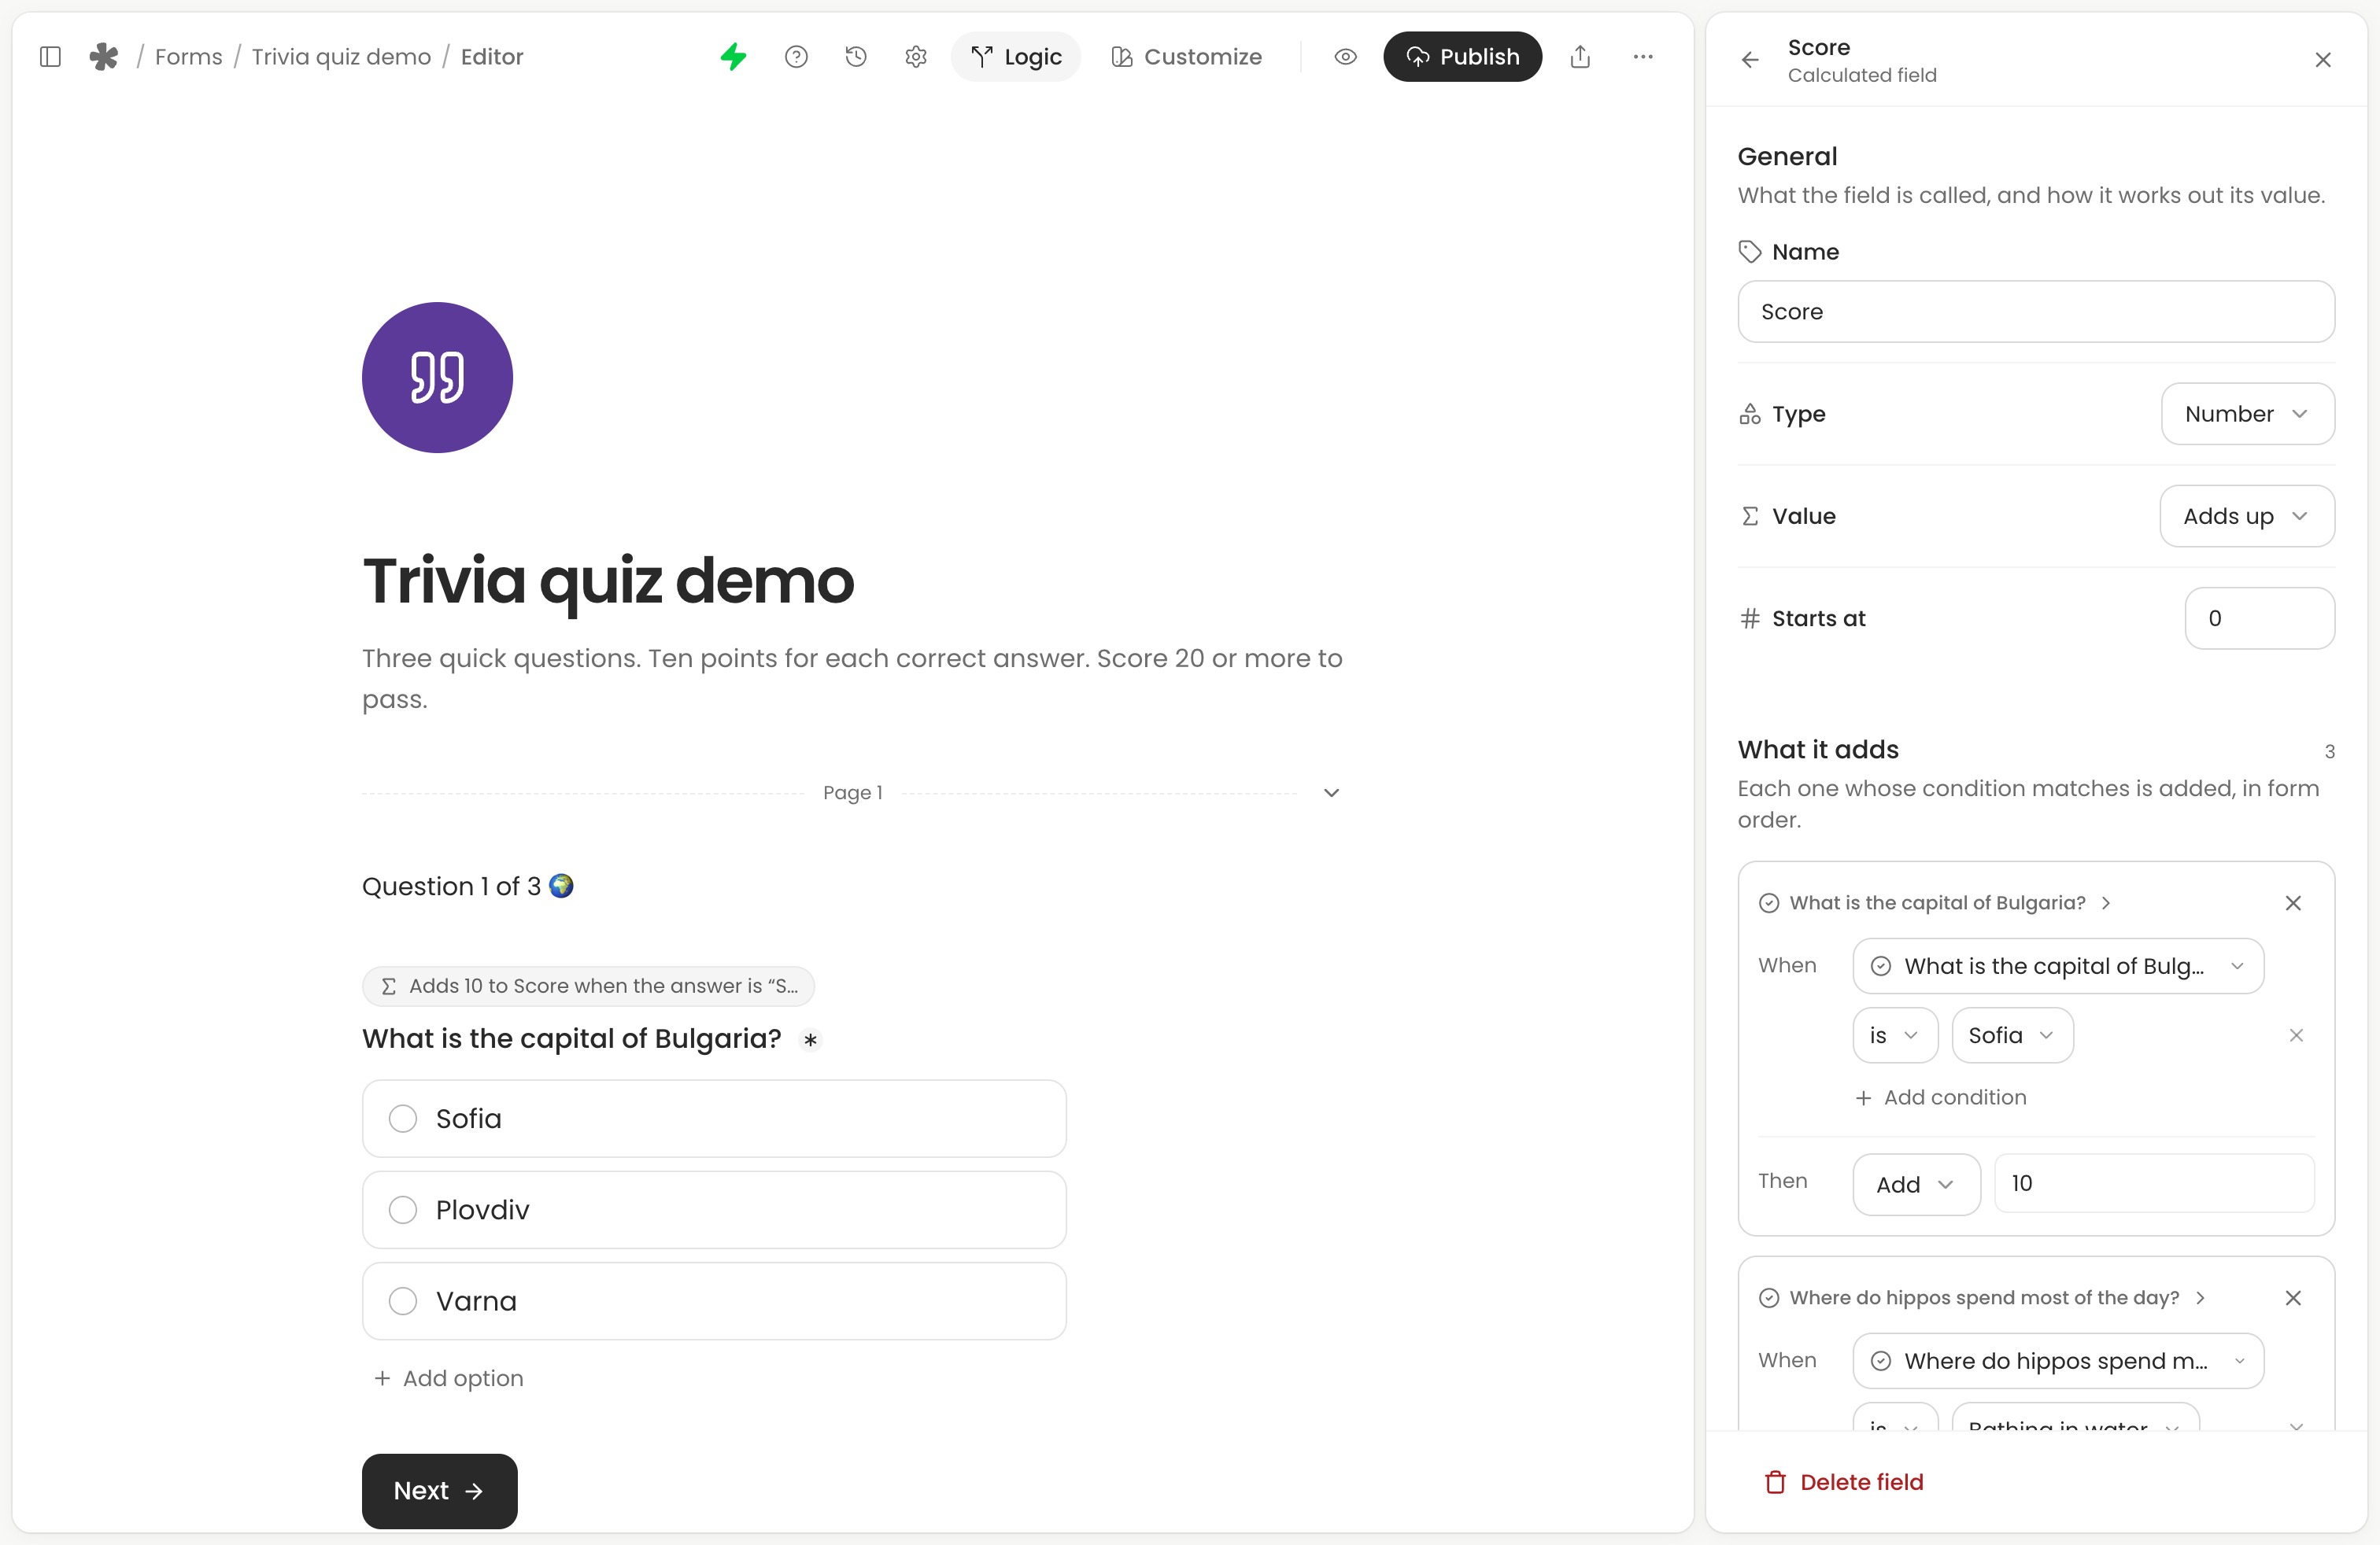Open the 'Where do hippos spend m...' When dropdown
The width and height of the screenshot is (2380, 1545).
[x=2058, y=1361]
